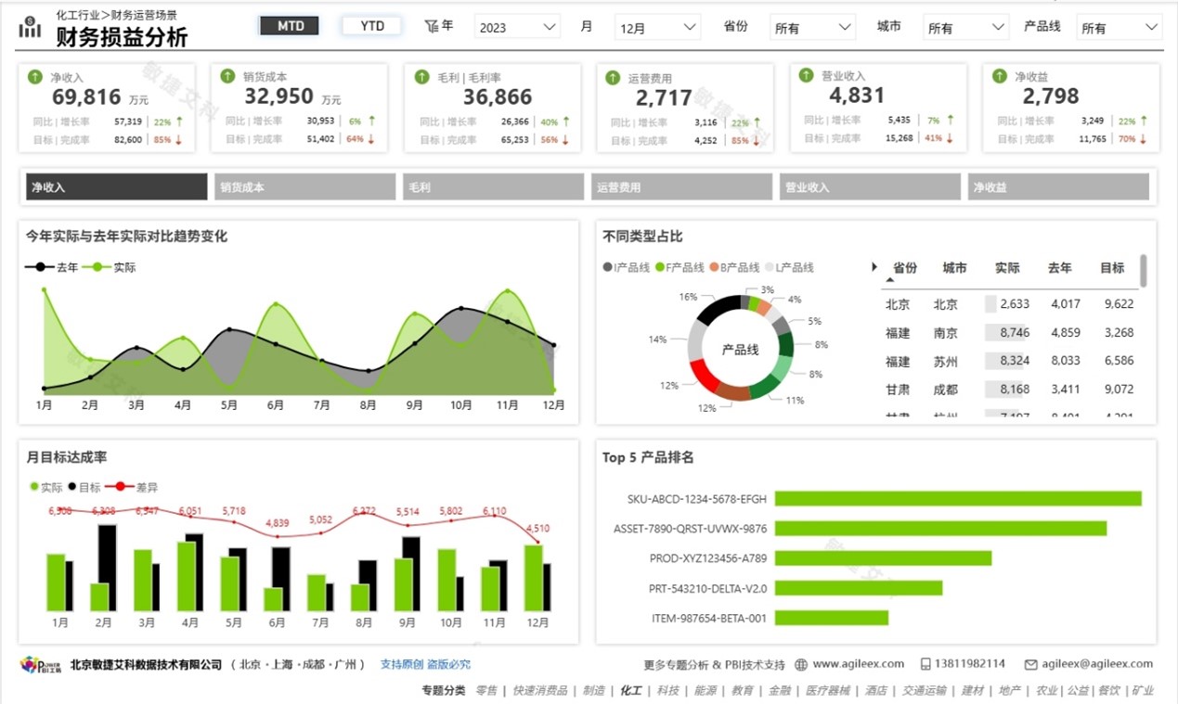
Task: Switch to the YTD tab
Action: 370,26
